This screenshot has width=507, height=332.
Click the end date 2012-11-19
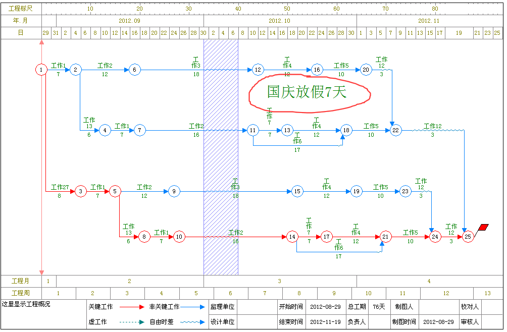point(325,322)
